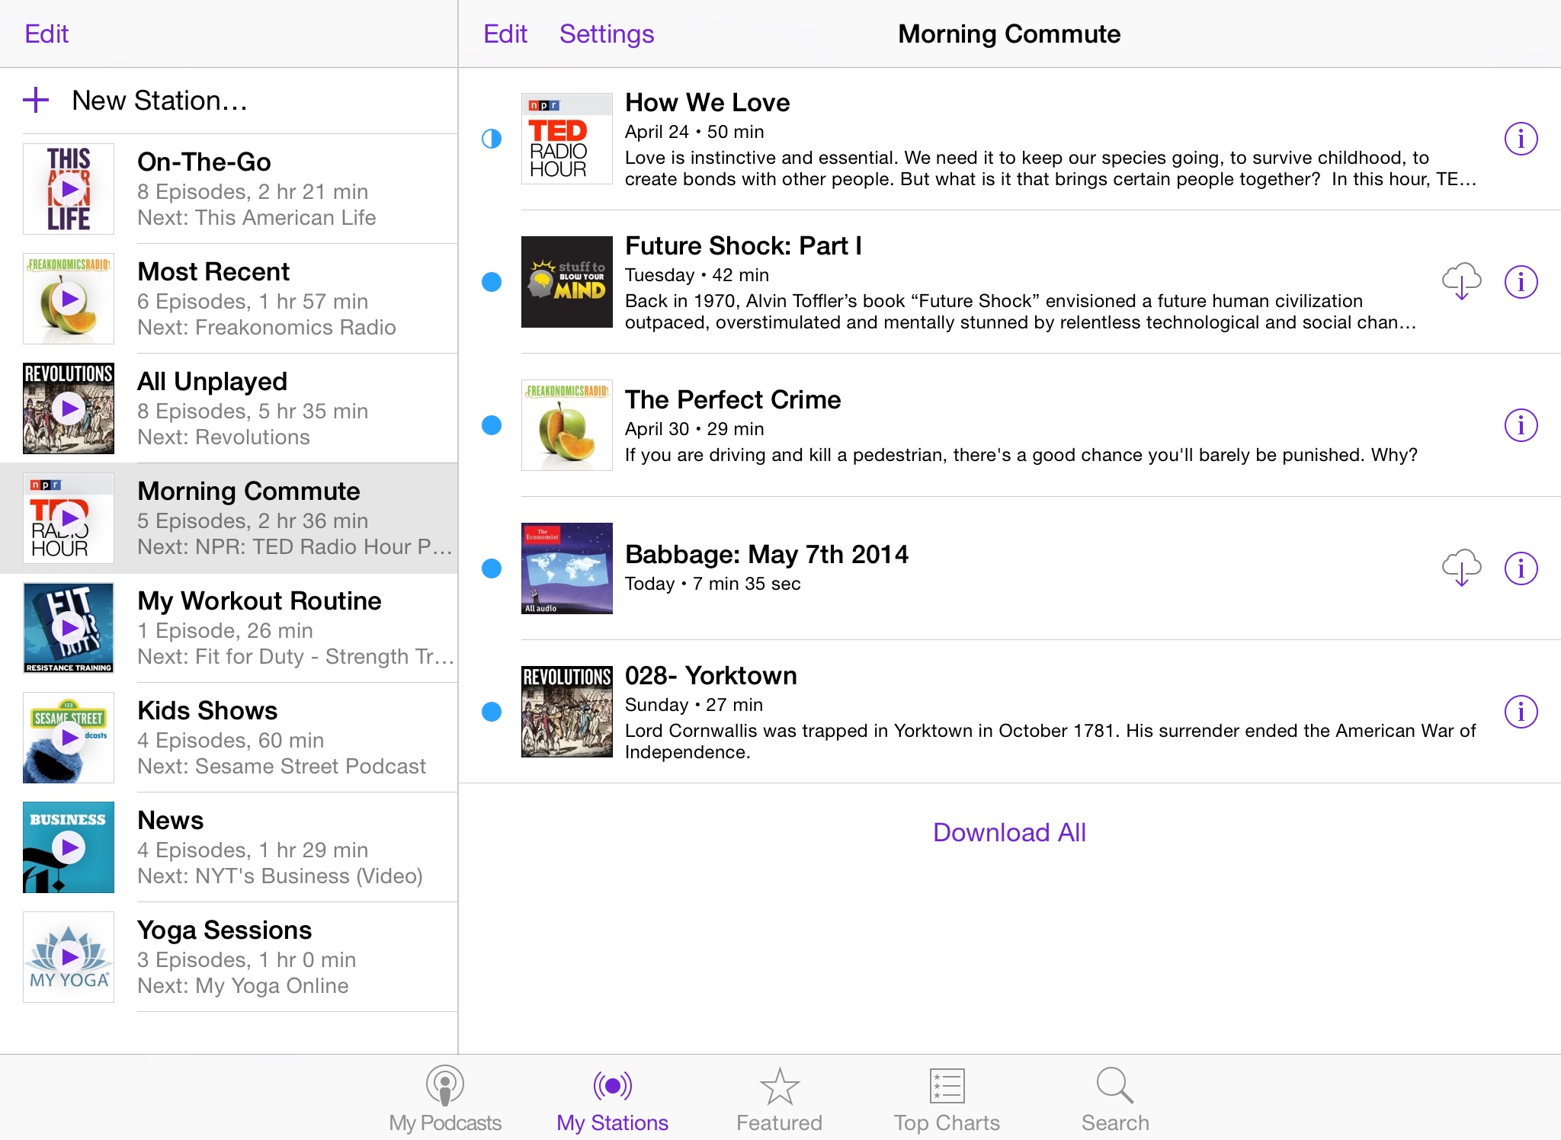Image resolution: width=1561 pixels, height=1140 pixels.
Task: Play the On-The-Go station artwork
Action: click(x=69, y=189)
